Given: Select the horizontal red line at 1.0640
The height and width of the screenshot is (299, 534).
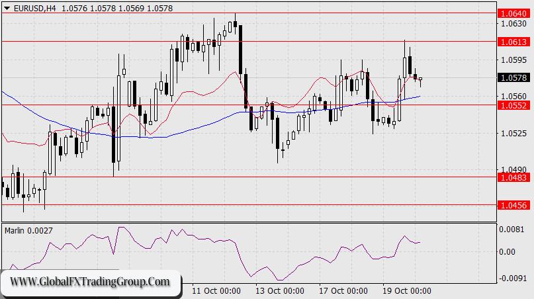Looking at the screenshot, I should [x=249, y=13].
